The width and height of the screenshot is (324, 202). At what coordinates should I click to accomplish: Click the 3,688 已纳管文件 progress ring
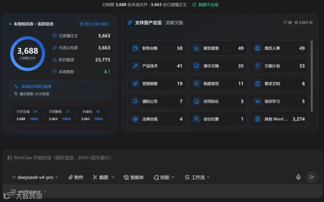click(27, 53)
